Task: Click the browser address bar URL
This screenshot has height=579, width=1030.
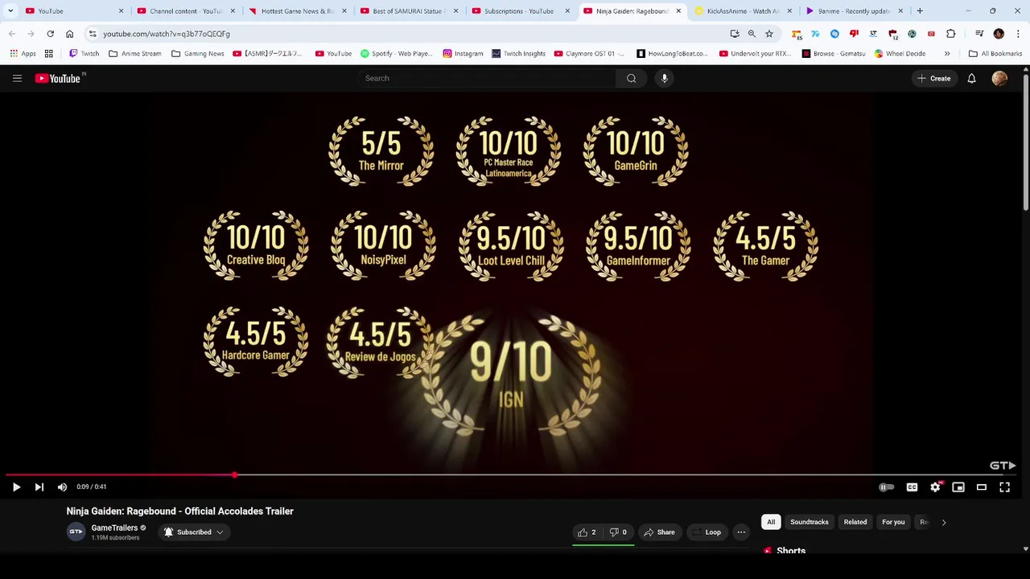Action: click(x=167, y=34)
